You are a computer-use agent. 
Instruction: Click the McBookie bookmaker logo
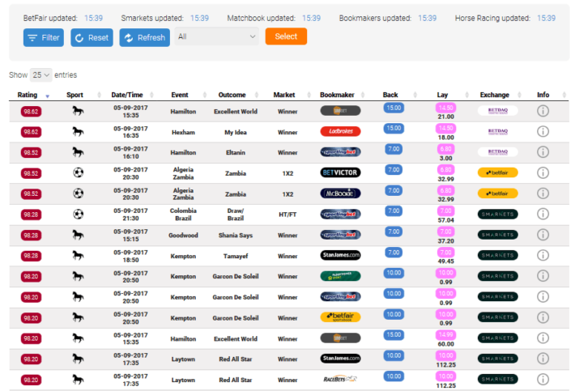(340, 193)
